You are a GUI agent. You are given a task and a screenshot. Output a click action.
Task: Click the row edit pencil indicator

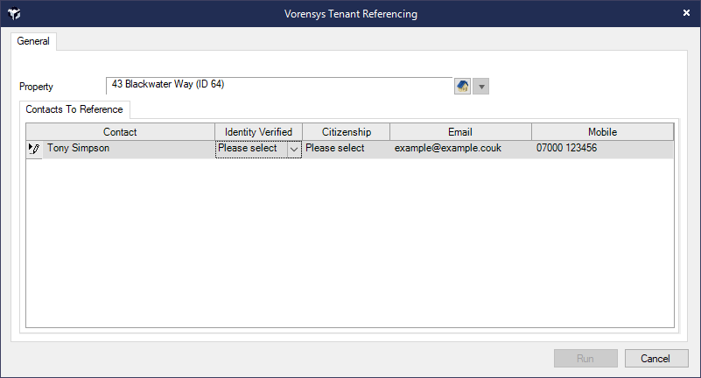34,149
